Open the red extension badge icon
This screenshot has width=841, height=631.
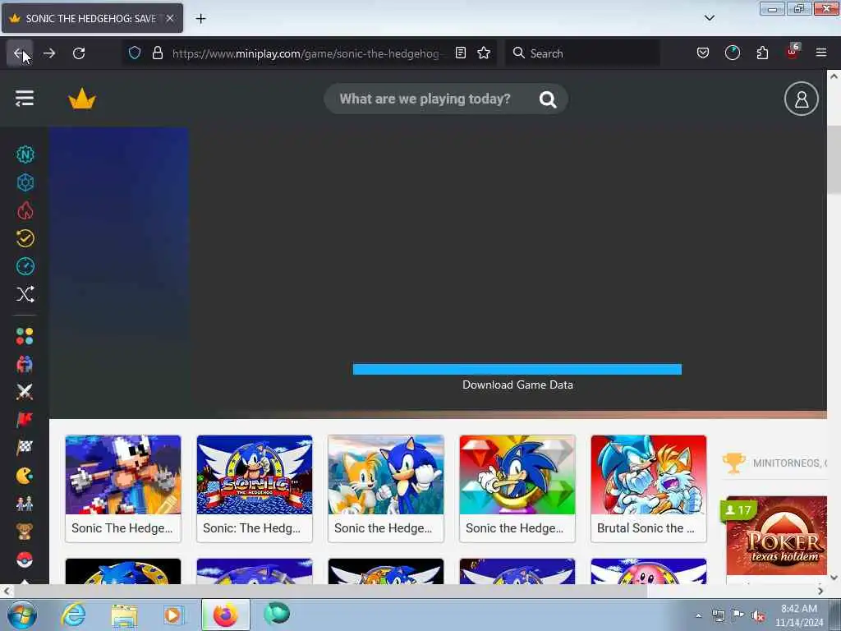(793, 52)
